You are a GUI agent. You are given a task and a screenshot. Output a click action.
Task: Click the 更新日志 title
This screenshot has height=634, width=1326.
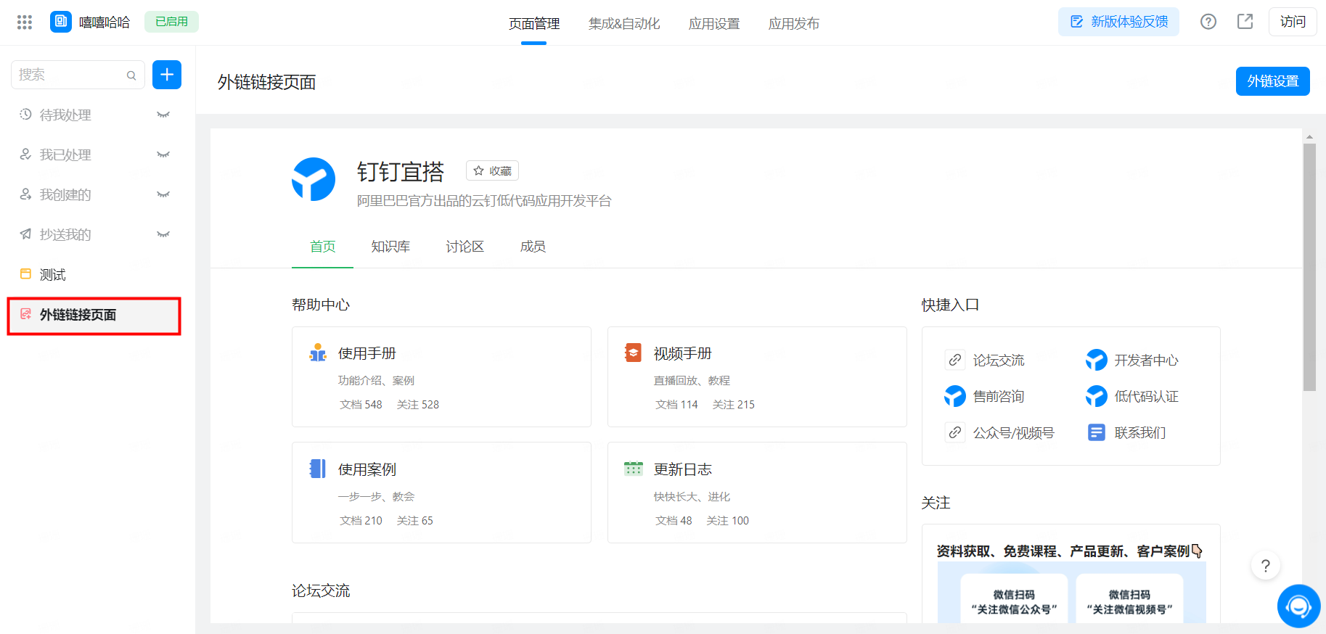683,469
